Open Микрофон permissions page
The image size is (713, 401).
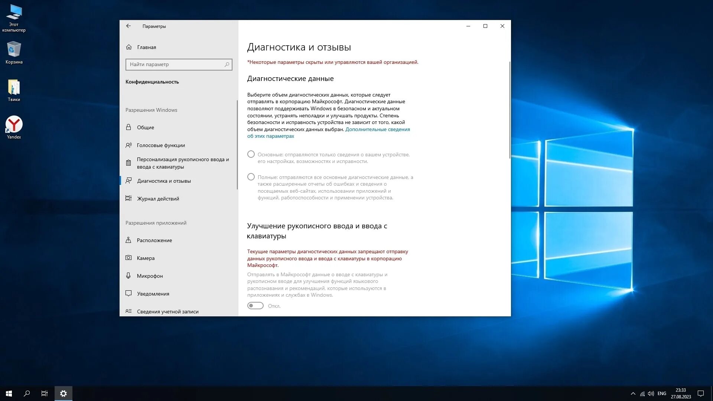coord(178,276)
